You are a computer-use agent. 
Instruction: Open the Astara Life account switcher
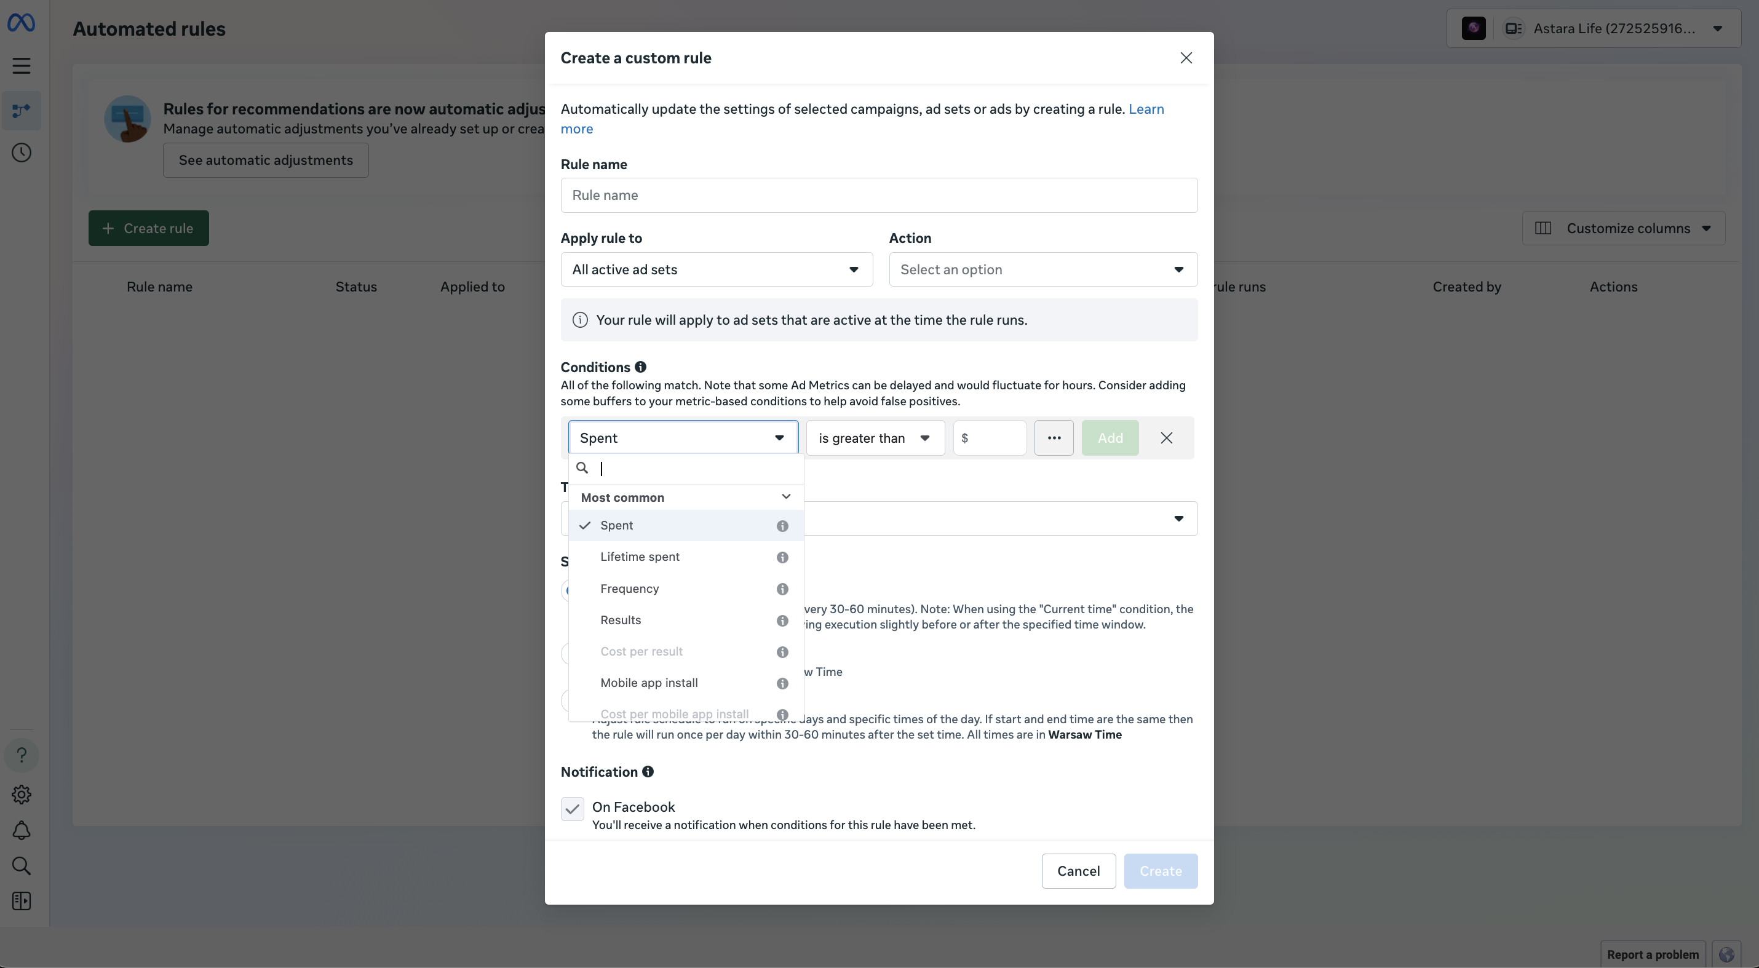(1625, 28)
